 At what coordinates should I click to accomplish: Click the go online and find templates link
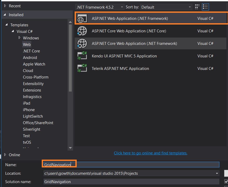click(151, 153)
